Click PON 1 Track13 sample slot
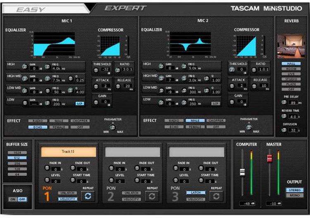The image size is (310, 218). tap(68, 152)
